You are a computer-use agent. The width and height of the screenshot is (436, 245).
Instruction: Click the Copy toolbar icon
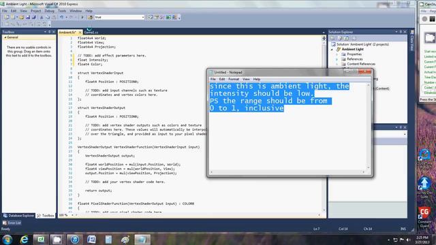tap(48, 17)
